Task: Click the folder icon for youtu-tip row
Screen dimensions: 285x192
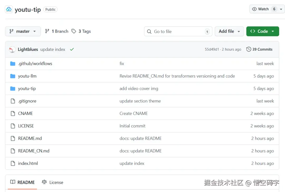Action: pos(13,89)
